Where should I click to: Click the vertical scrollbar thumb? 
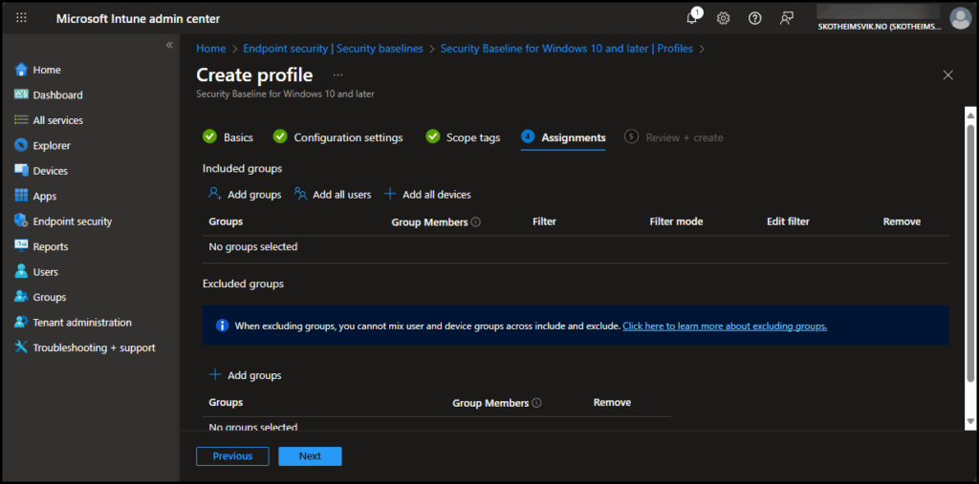(970, 253)
